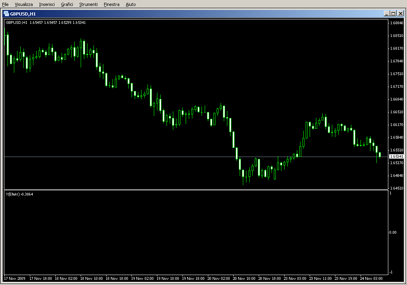Click the 18 Nov 02:00 time label

66,279
